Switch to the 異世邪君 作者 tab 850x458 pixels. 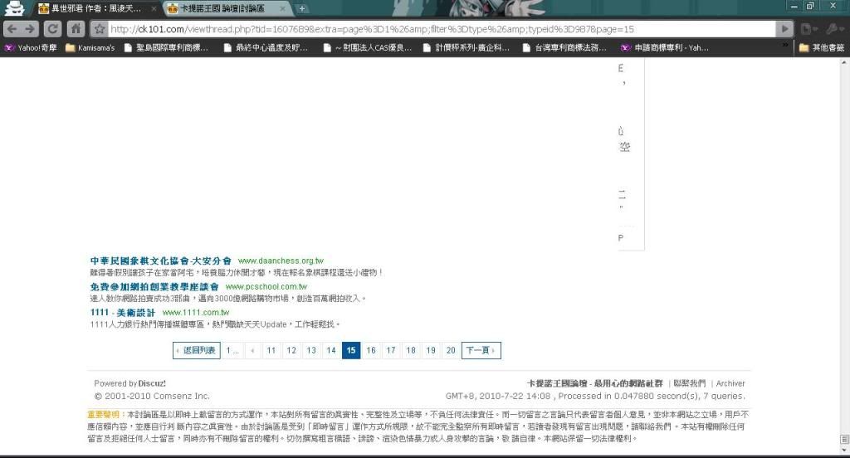[95, 8]
